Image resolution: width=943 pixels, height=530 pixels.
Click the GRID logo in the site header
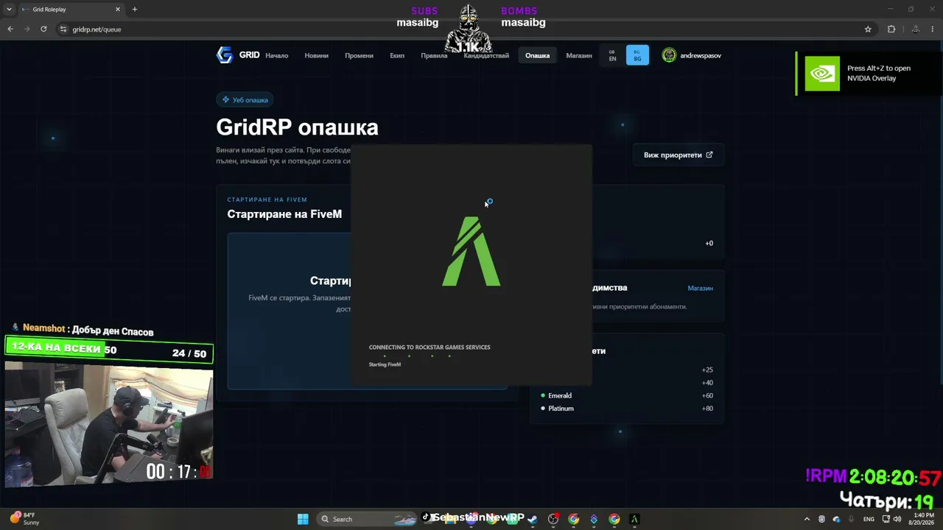point(237,55)
